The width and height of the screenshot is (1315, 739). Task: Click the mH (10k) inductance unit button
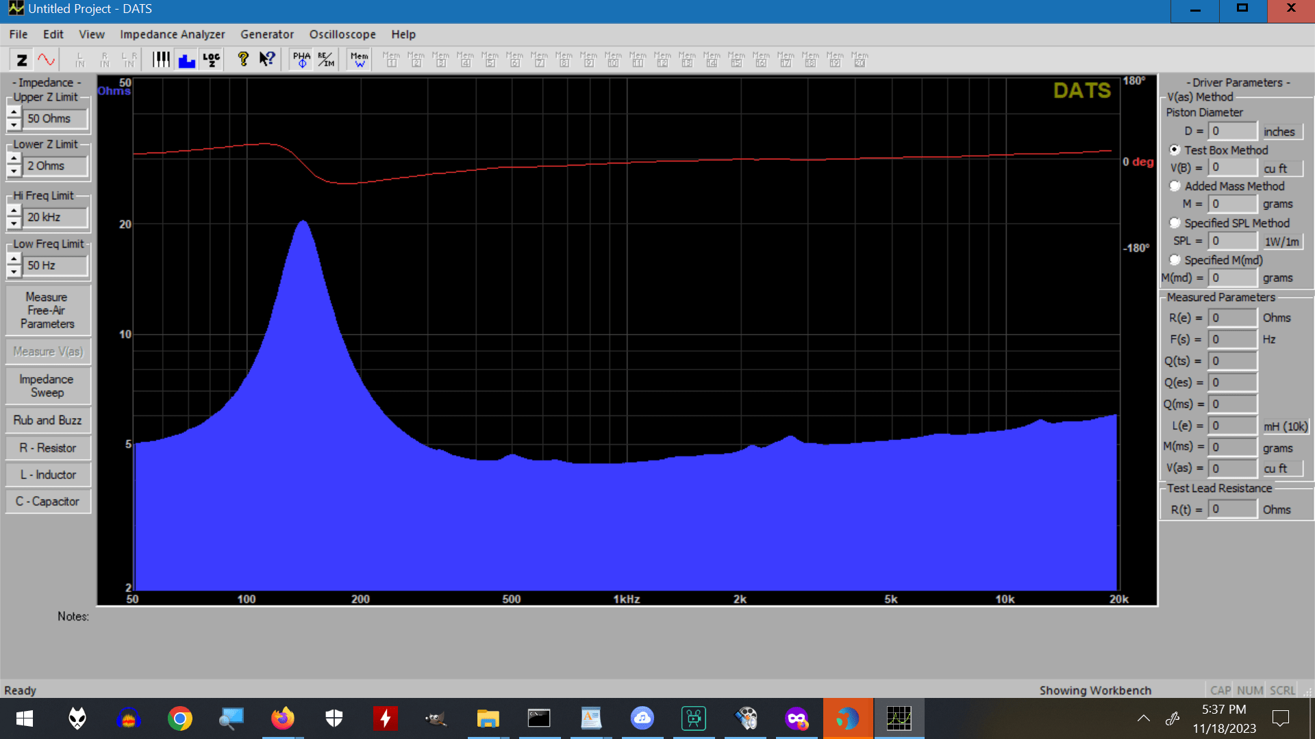pyautogui.click(x=1286, y=426)
